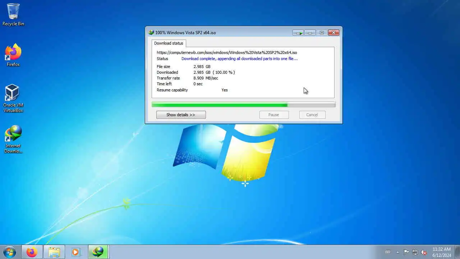Select the Oracle VM VirtualBox desktop icon

[13, 98]
